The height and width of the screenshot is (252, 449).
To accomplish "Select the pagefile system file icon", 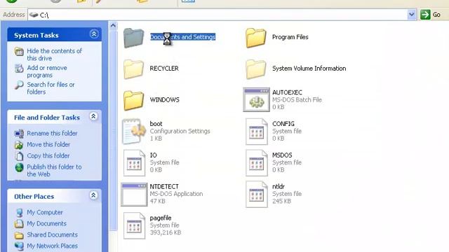I will pyautogui.click(x=134, y=225).
